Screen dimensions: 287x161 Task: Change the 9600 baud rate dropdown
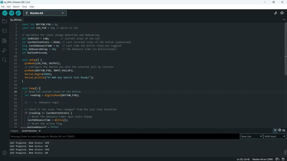[275, 136]
